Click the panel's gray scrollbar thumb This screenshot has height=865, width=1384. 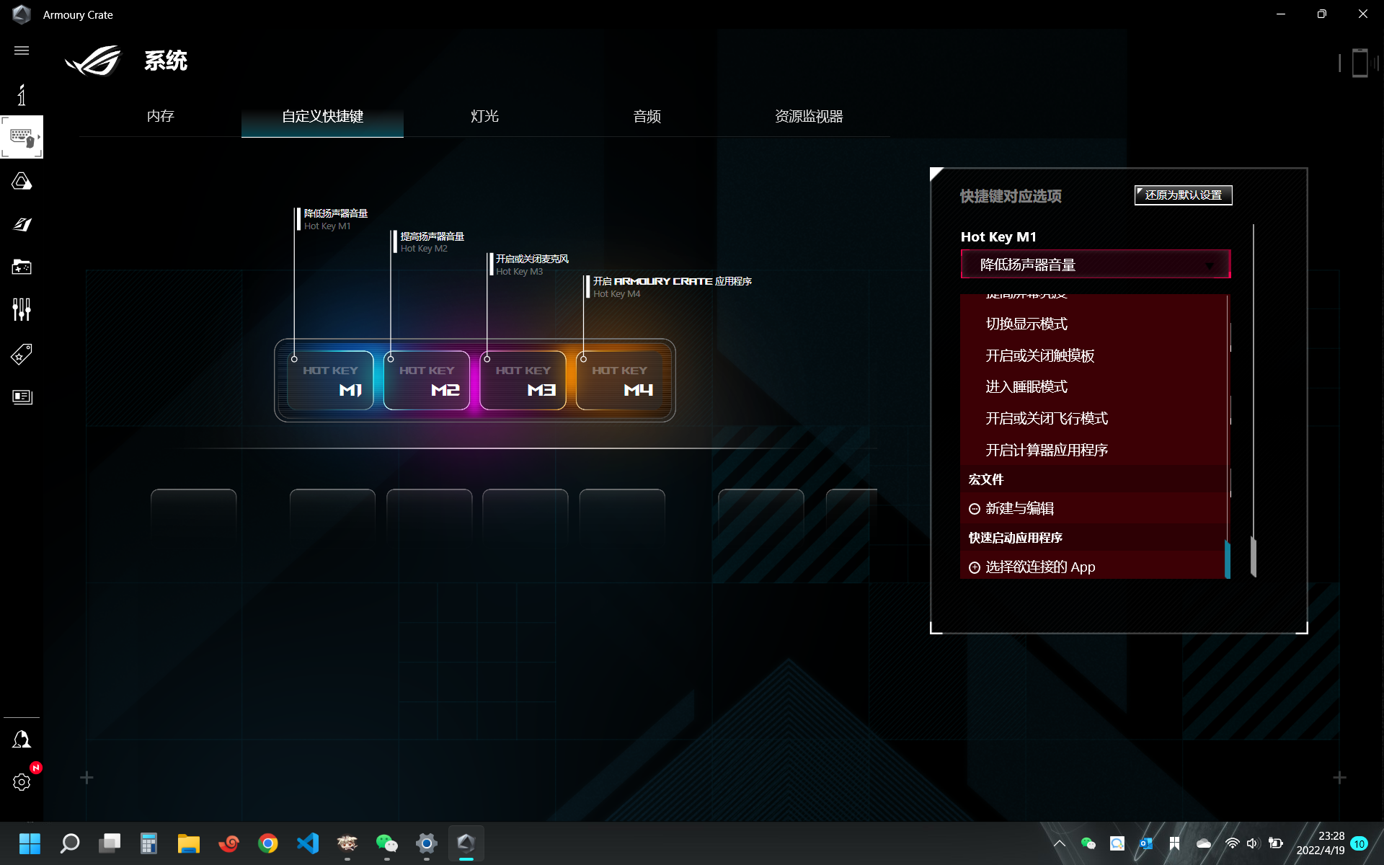coord(1254,556)
